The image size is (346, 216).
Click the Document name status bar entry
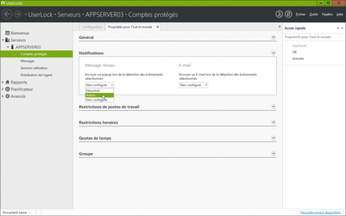[15, 213]
